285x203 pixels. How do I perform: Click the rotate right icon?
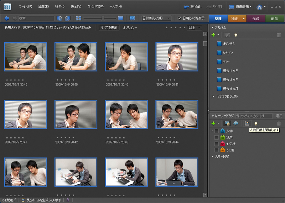(x=67, y=19)
